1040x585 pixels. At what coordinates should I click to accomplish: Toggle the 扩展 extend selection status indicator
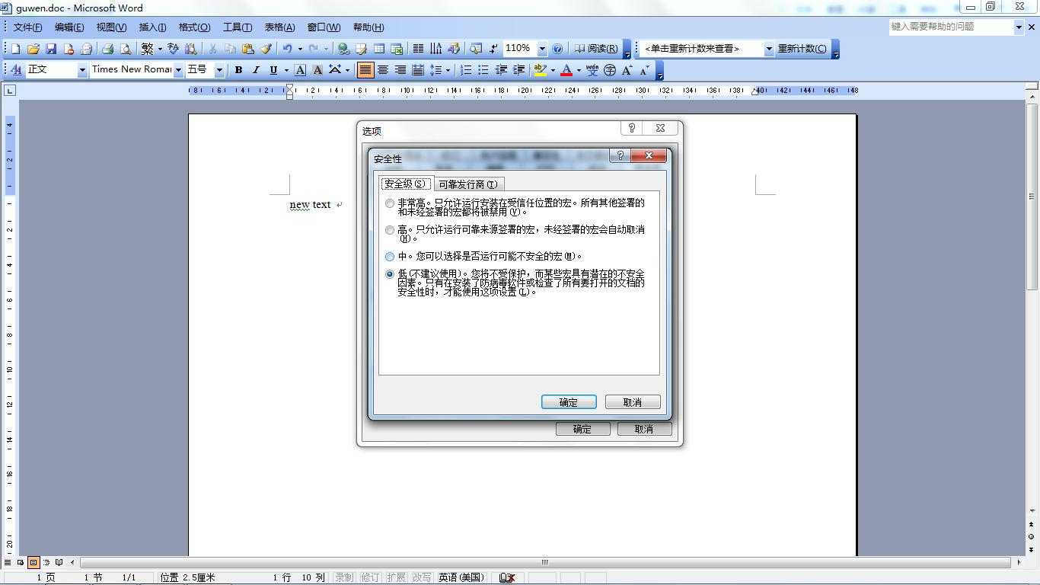pos(396,577)
